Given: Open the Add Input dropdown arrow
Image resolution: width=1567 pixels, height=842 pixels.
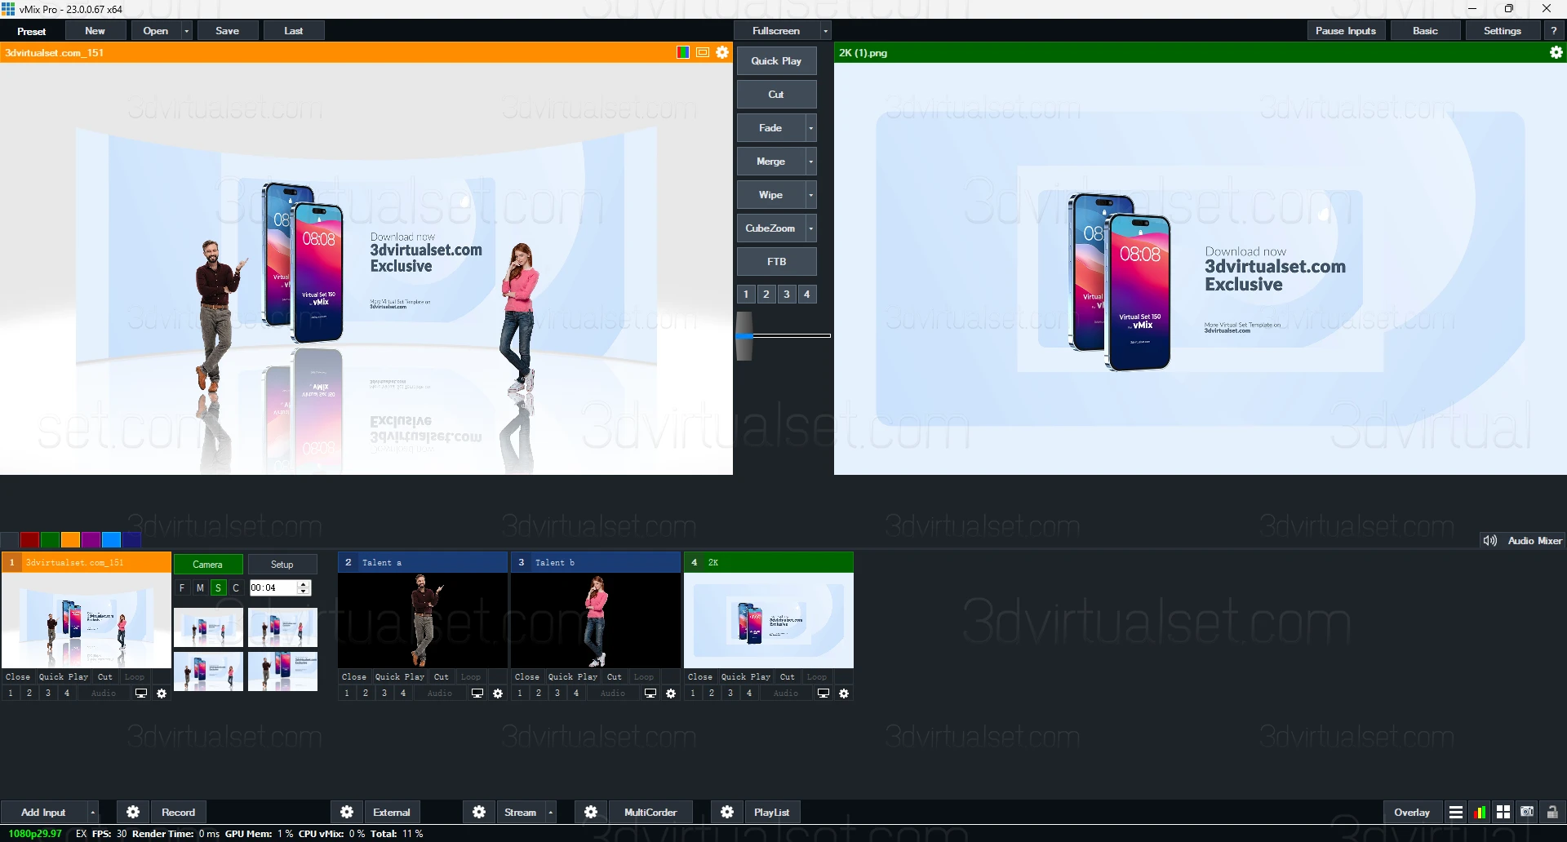Looking at the screenshot, I should [91, 812].
